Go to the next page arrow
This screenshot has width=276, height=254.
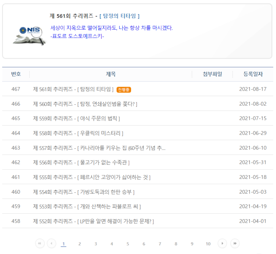click(x=222, y=243)
